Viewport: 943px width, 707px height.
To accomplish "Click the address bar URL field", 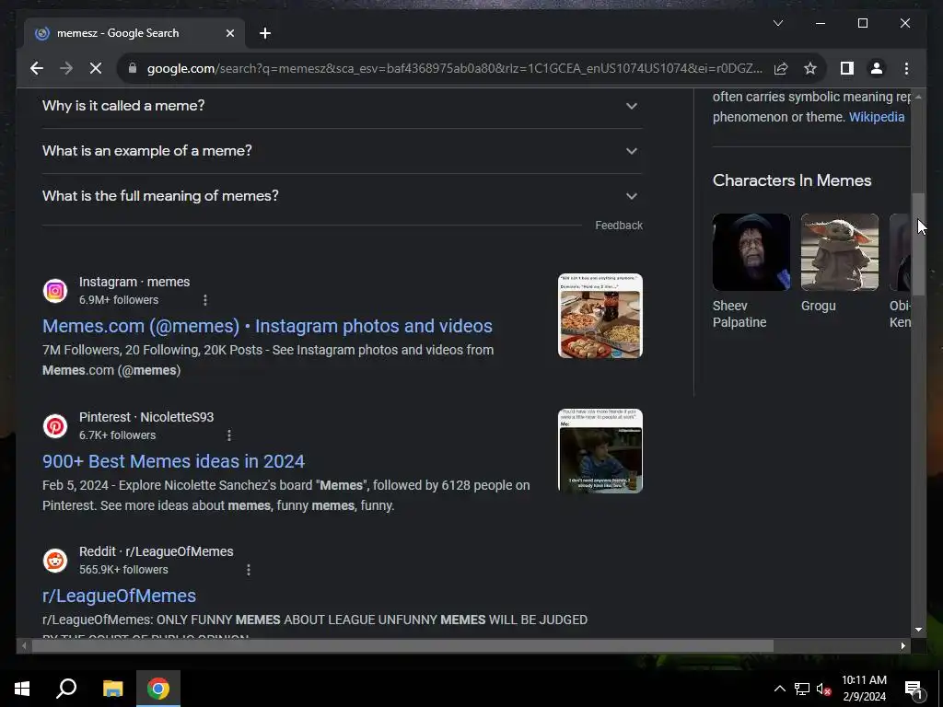I will (x=455, y=68).
